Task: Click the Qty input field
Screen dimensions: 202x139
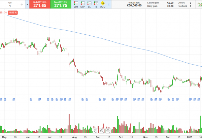Action: click(10, 6)
